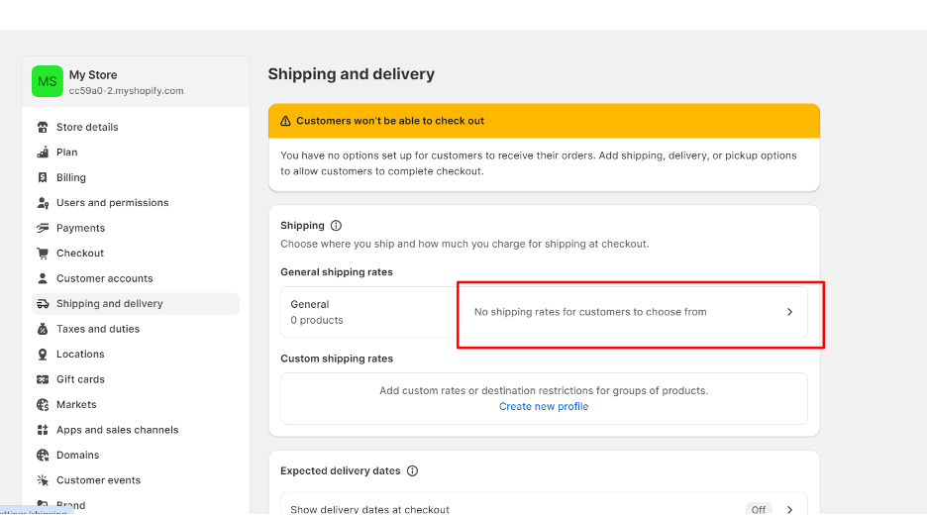Screen dimensions: 927x515
Task: Click the Gift cards icon
Action: point(43,379)
